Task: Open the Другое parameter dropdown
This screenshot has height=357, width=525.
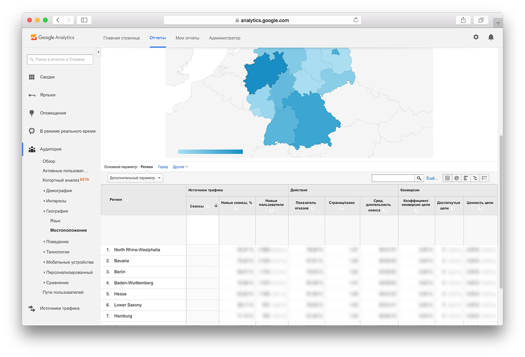Action: 180,167
